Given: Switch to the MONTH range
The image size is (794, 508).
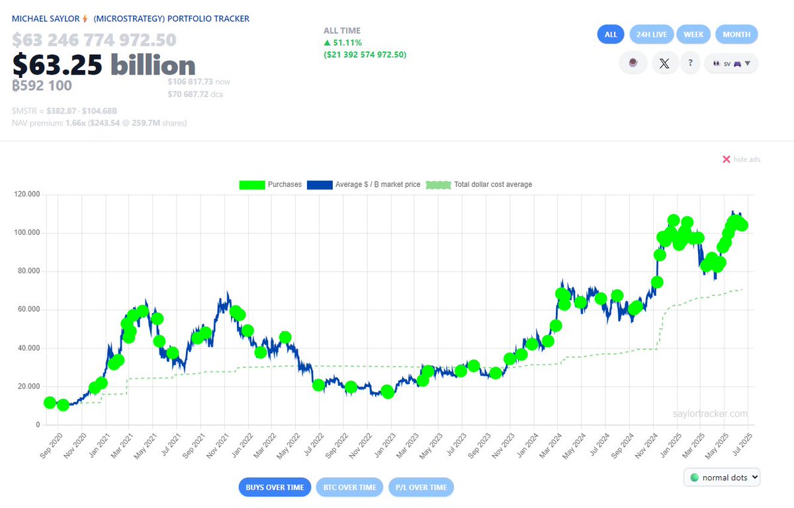Looking at the screenshot, I should (x=736, y=34).
